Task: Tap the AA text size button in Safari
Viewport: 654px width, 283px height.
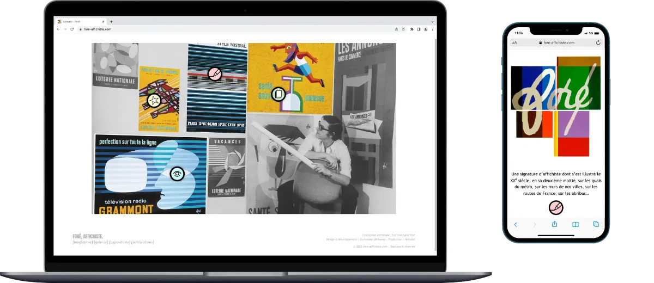Action: (514, 42)
